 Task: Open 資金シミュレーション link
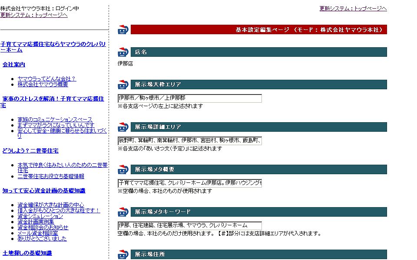tap(40, 216)
